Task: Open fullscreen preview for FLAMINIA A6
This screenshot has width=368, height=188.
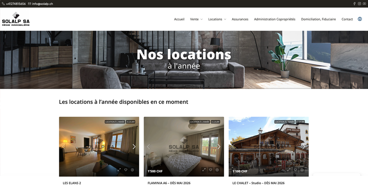Action: pyautogui.click(x=204, y=170)
